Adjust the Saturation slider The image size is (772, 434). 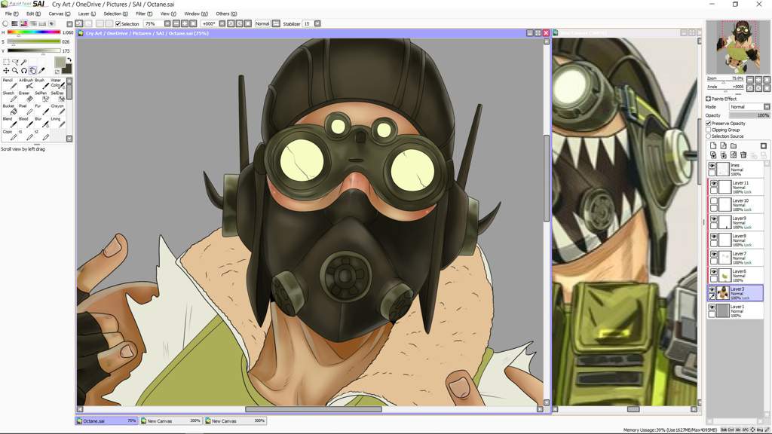click(33, 41)
